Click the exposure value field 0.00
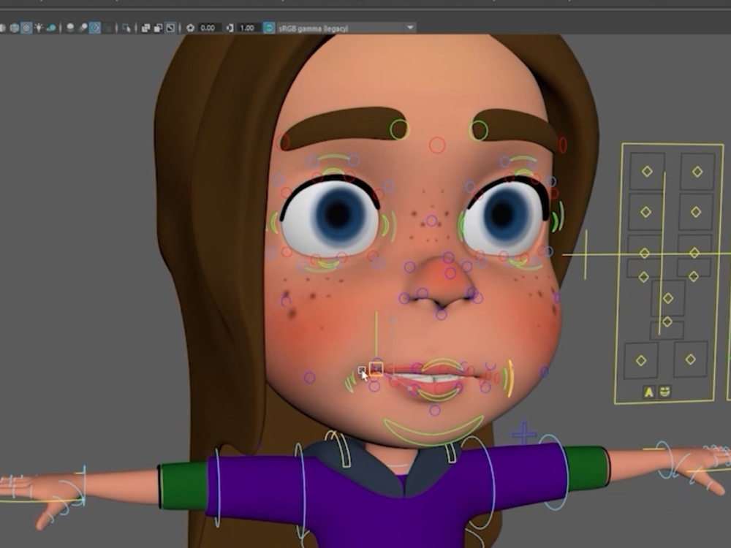 [208, 28]
